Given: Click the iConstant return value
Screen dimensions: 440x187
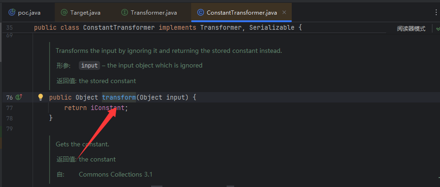Looking at the screenshot, I should pyautogui.click(x=107, y=108).
